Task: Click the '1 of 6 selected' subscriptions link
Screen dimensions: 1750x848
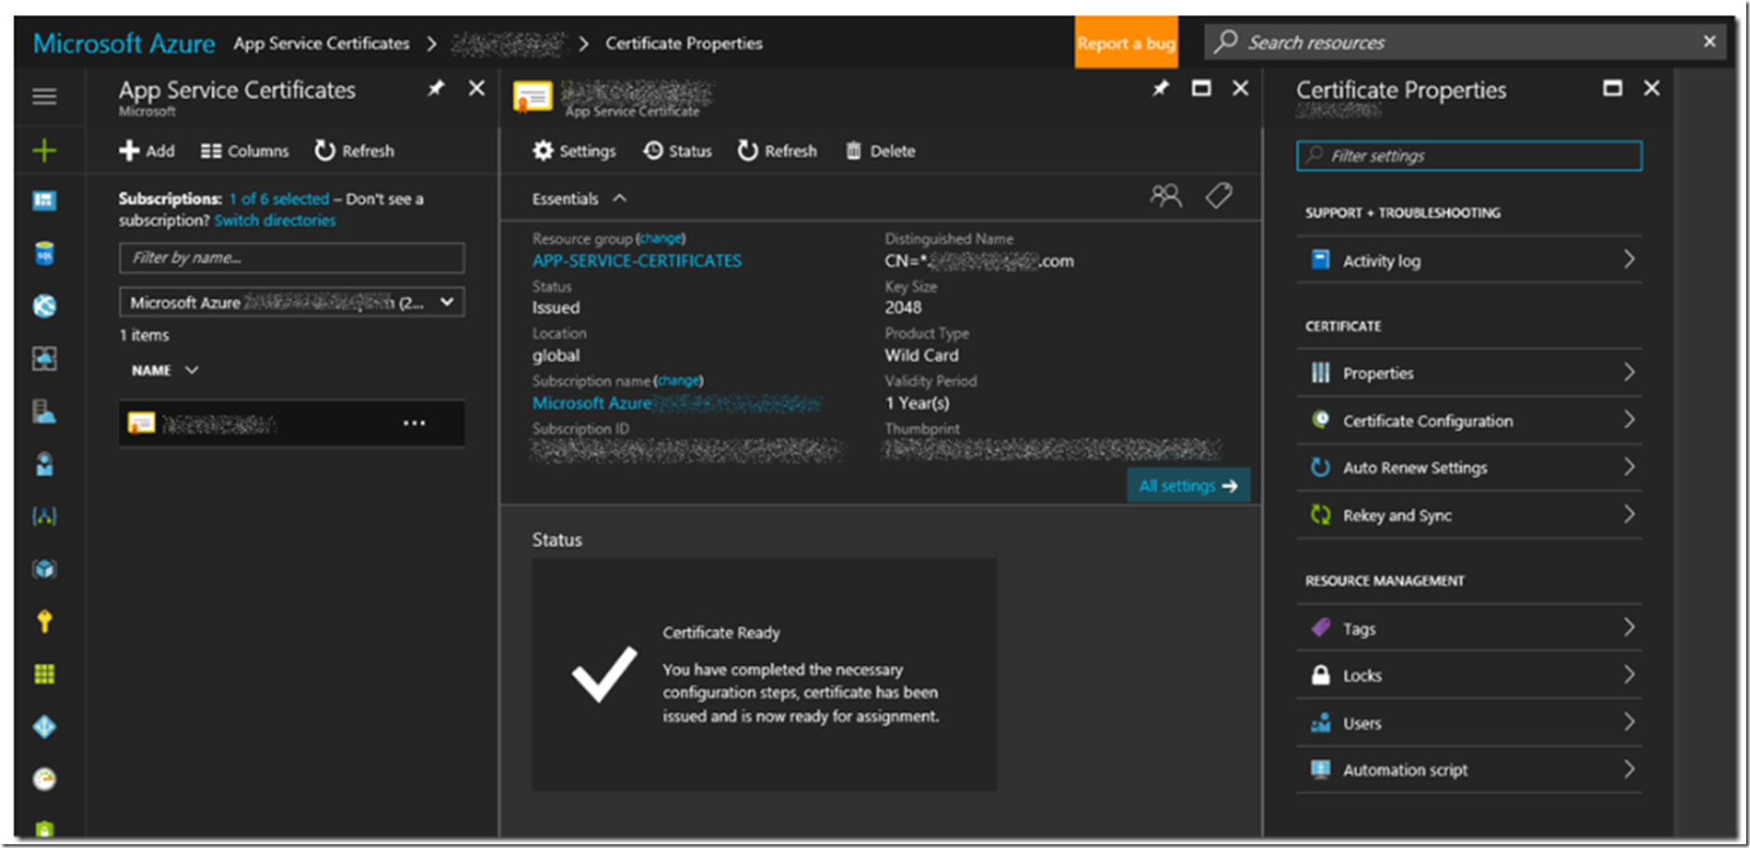Action: [279, 199]
